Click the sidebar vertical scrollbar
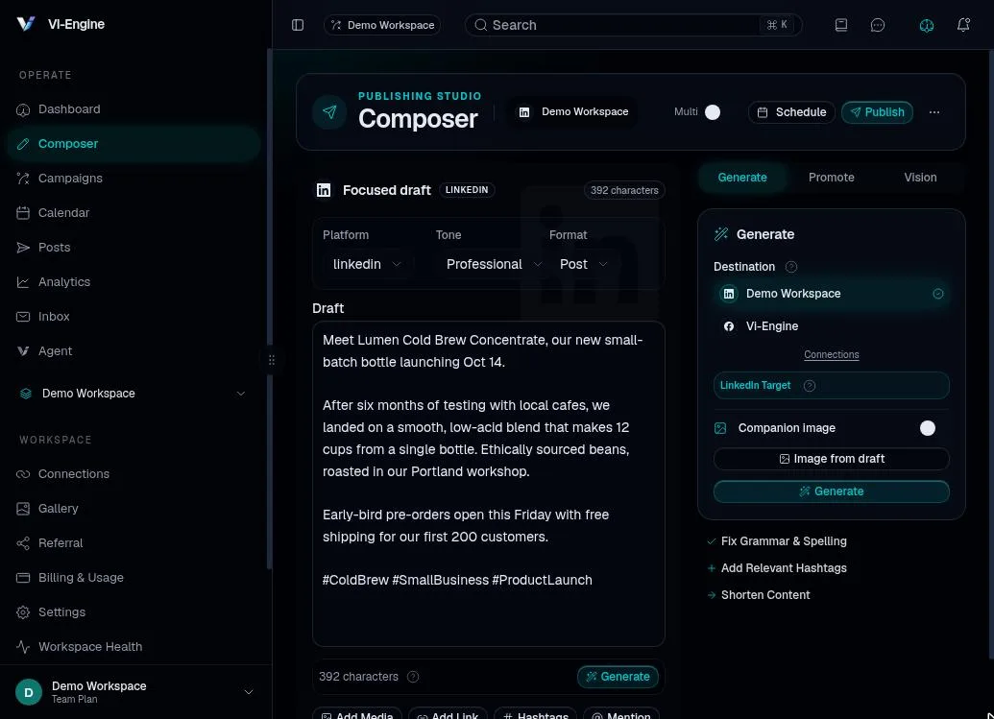This screenshot has width=994, height=719. click(270, 309)
